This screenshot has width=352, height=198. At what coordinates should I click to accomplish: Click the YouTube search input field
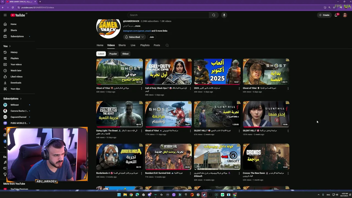(168, 15)
